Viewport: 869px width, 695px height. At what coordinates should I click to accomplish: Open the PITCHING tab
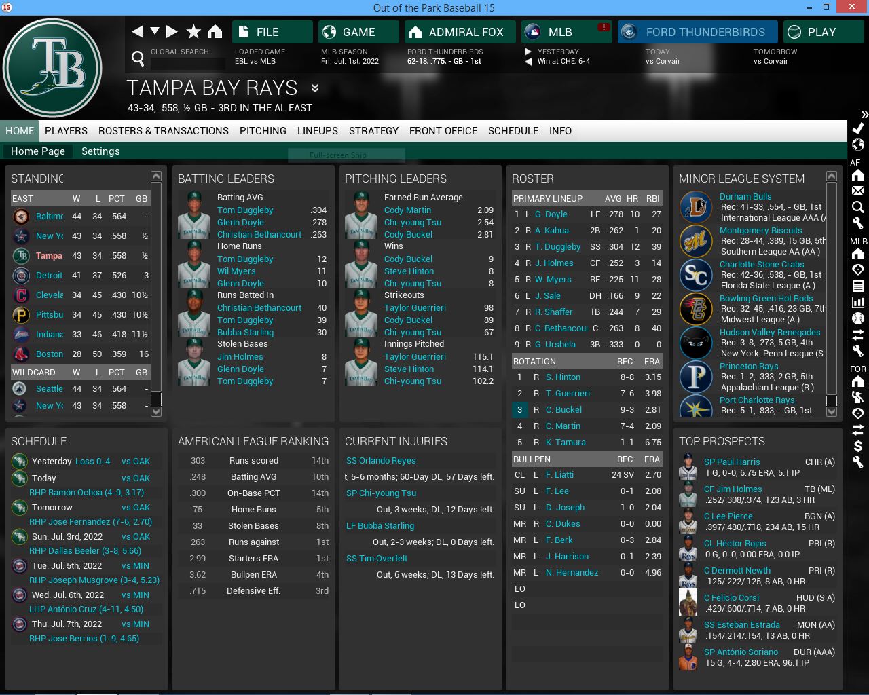pos(263,131)
